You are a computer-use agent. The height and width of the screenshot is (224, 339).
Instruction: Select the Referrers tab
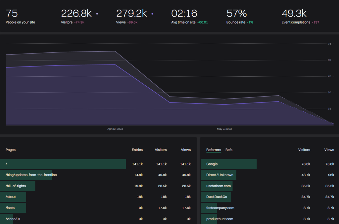point(214,150)
